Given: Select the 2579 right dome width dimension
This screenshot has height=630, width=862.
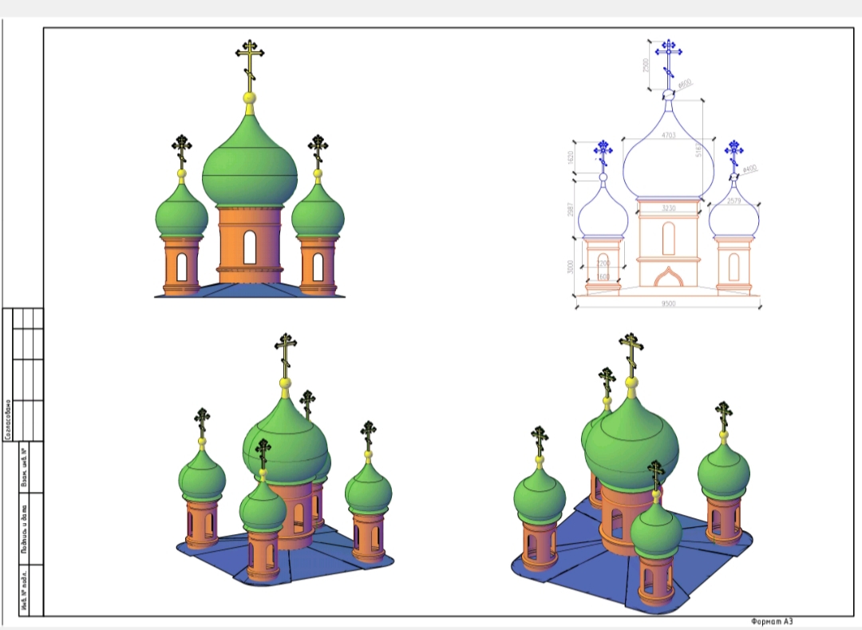Looking at the screenshot, I should click(x=734, y=200).
